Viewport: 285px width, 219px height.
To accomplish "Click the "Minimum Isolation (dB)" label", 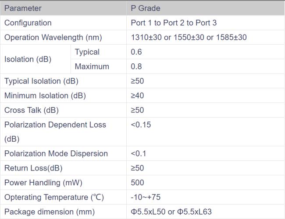I will (x=45, y=95).
